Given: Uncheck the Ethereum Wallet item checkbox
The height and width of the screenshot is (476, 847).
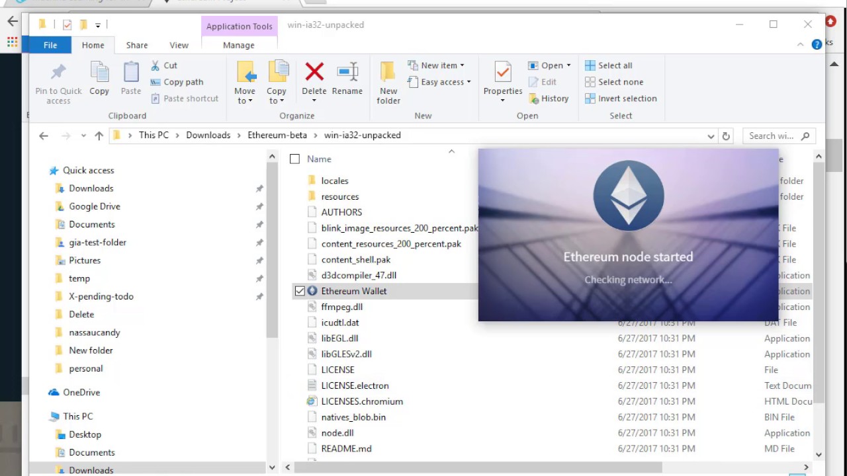Looking at the screenshot, I should click(x=300, y=291).
